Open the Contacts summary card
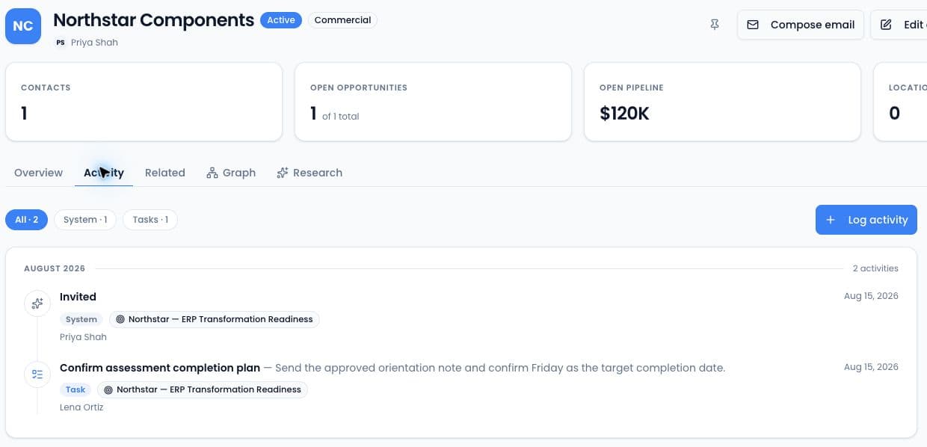This screenshot has height=447, width=927. (144, 102)
